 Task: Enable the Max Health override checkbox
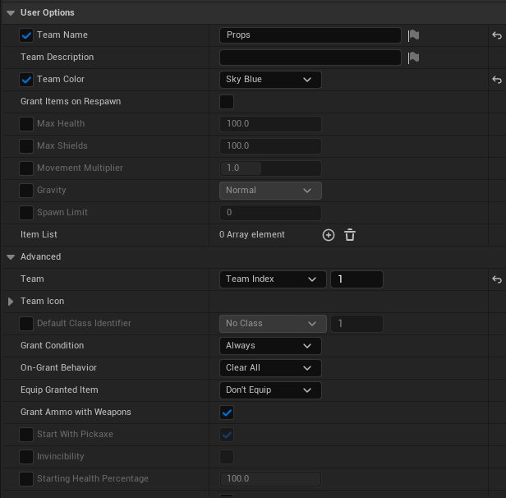[26, 124]
